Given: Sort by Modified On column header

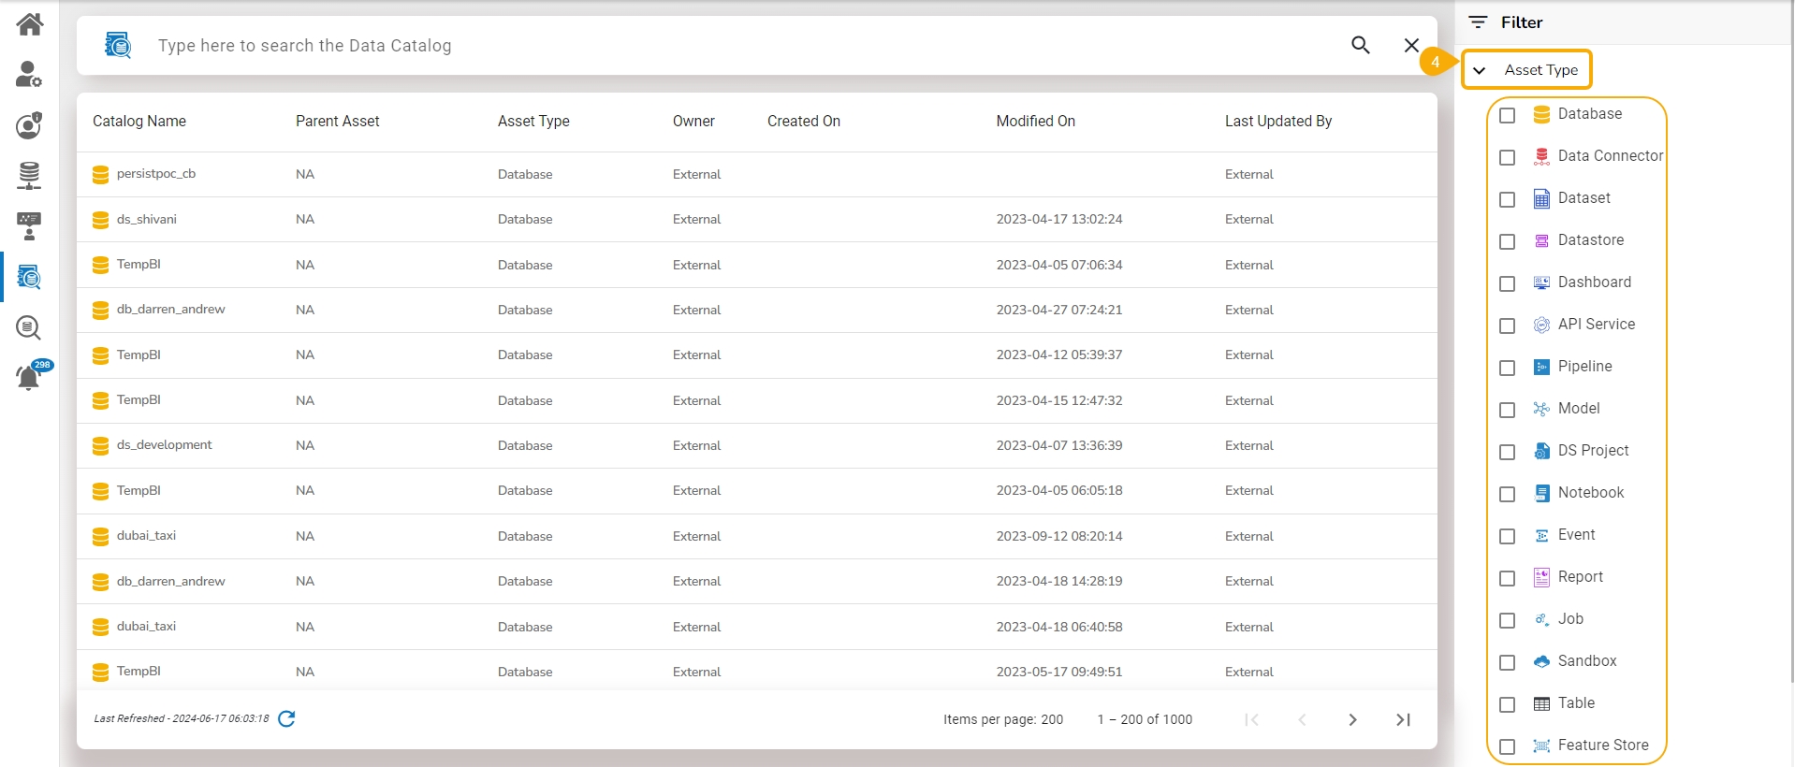Looking at the screenshot, I should click(1035, 121).
